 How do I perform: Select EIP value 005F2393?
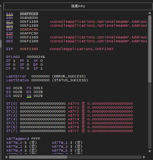point(29,49)
